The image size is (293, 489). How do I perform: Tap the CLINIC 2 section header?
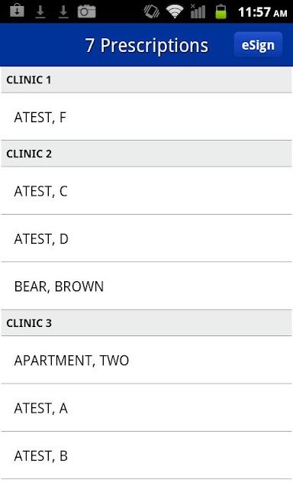coord(146,154)
